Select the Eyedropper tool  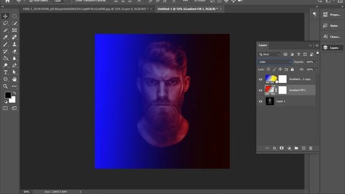pos(5,37)
